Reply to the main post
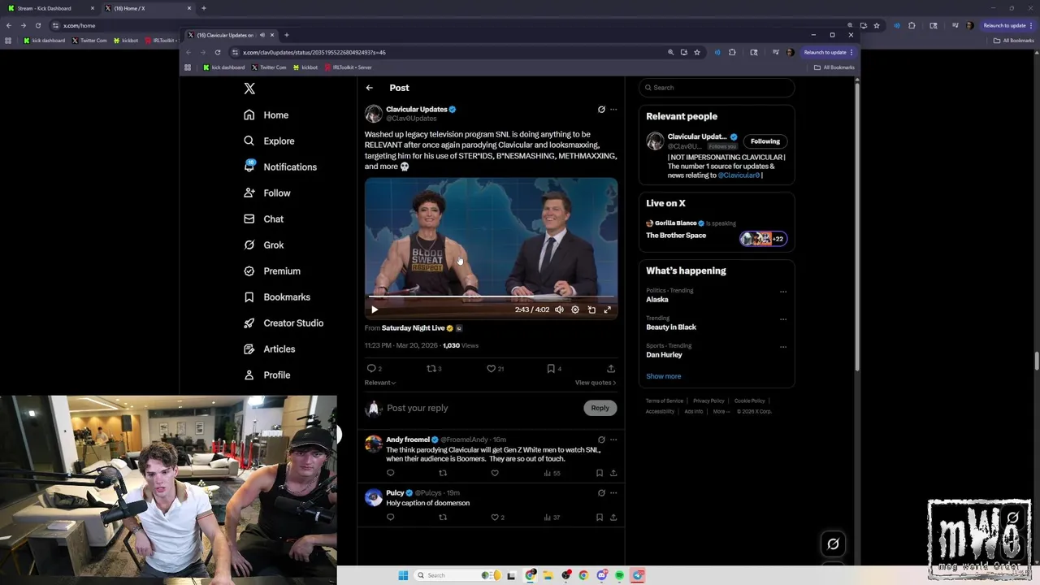 tap(371, 369)
